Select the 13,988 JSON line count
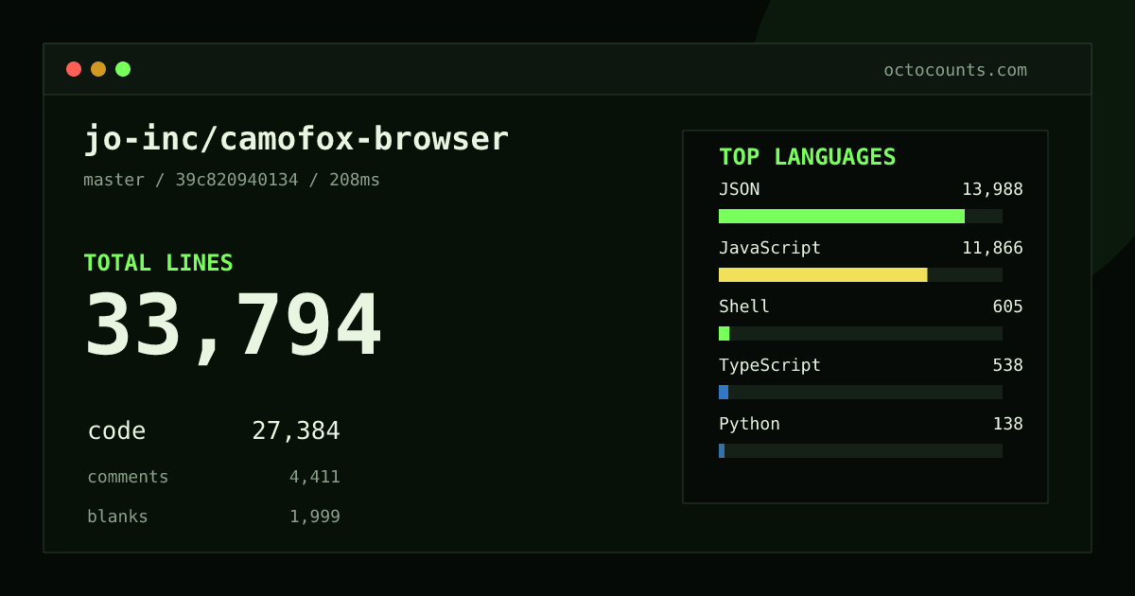The height and width of the screenshot is (596, 1135). point(992,189)
